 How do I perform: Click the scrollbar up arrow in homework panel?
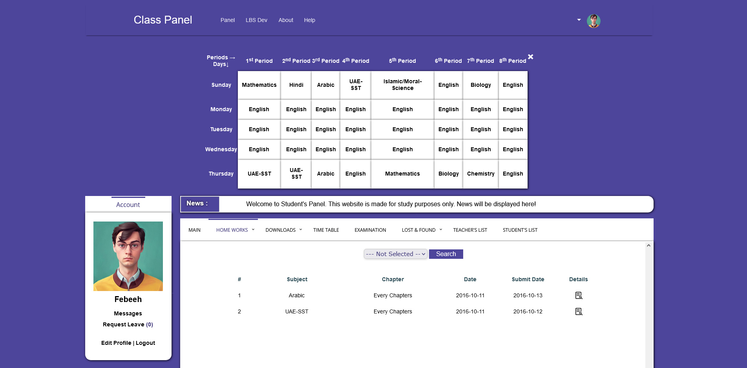(x=648, y=245)
